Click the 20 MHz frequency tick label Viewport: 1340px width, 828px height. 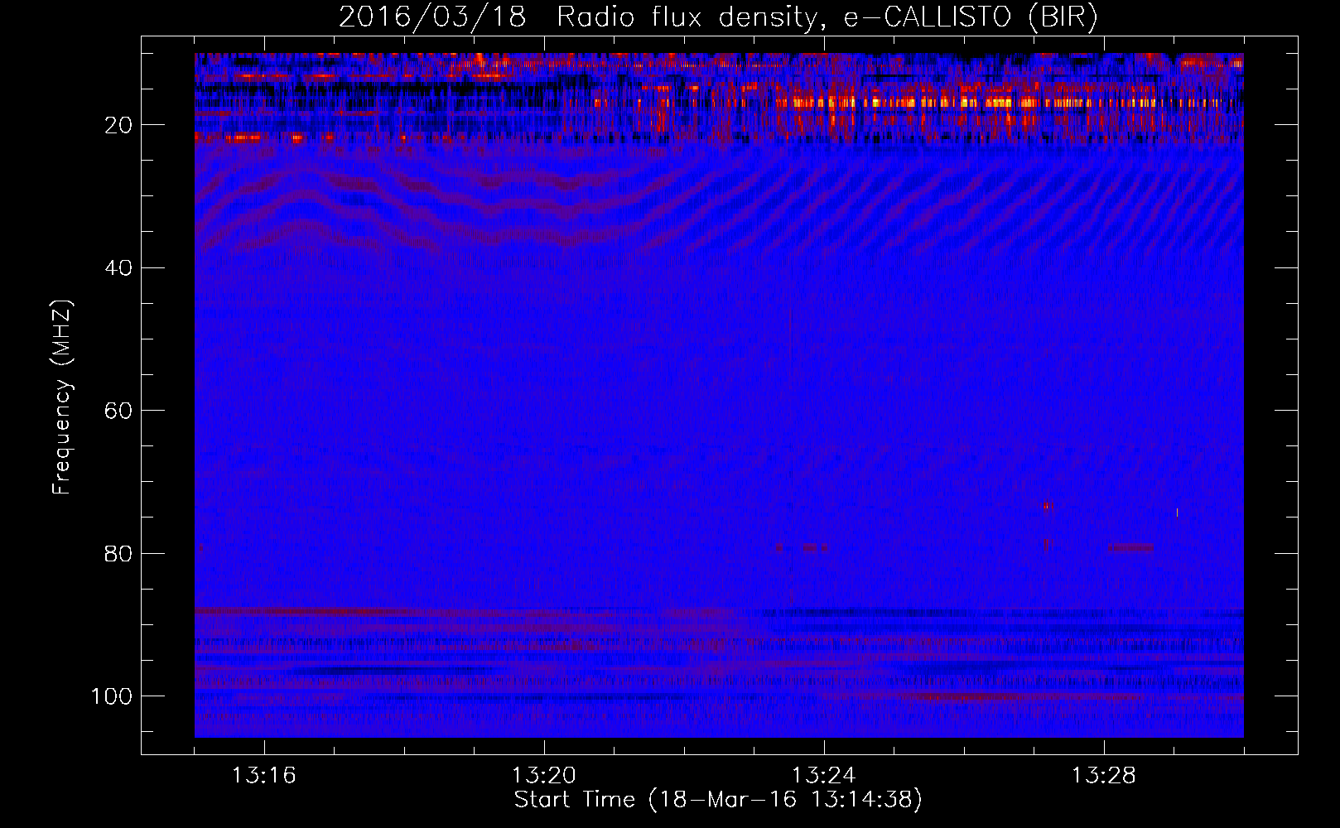point(118,125)
